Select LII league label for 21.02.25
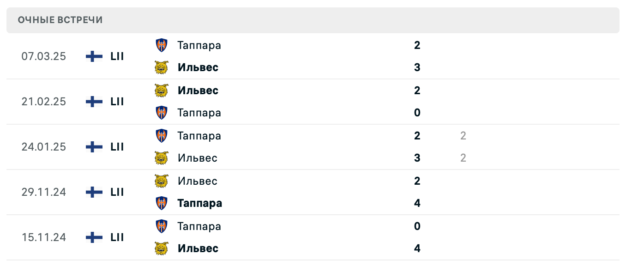 point(117,102)
